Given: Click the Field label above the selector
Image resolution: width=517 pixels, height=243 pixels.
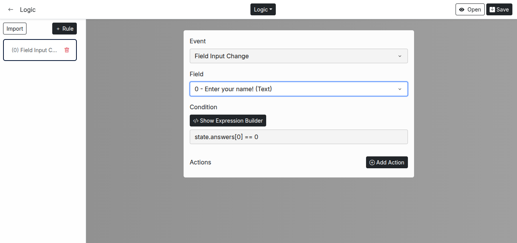Looking at the screenshot, I should click(197, 74).
